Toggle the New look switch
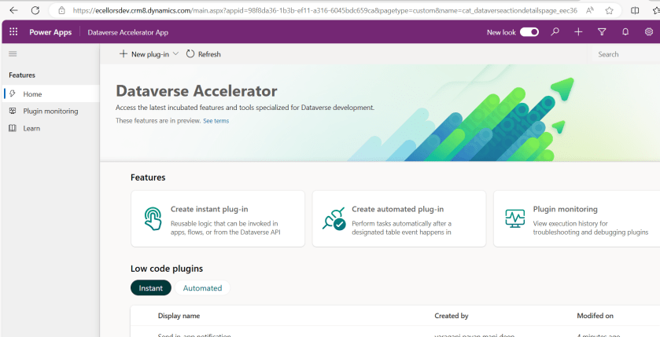The image size is (660, 337). (529, 32)
